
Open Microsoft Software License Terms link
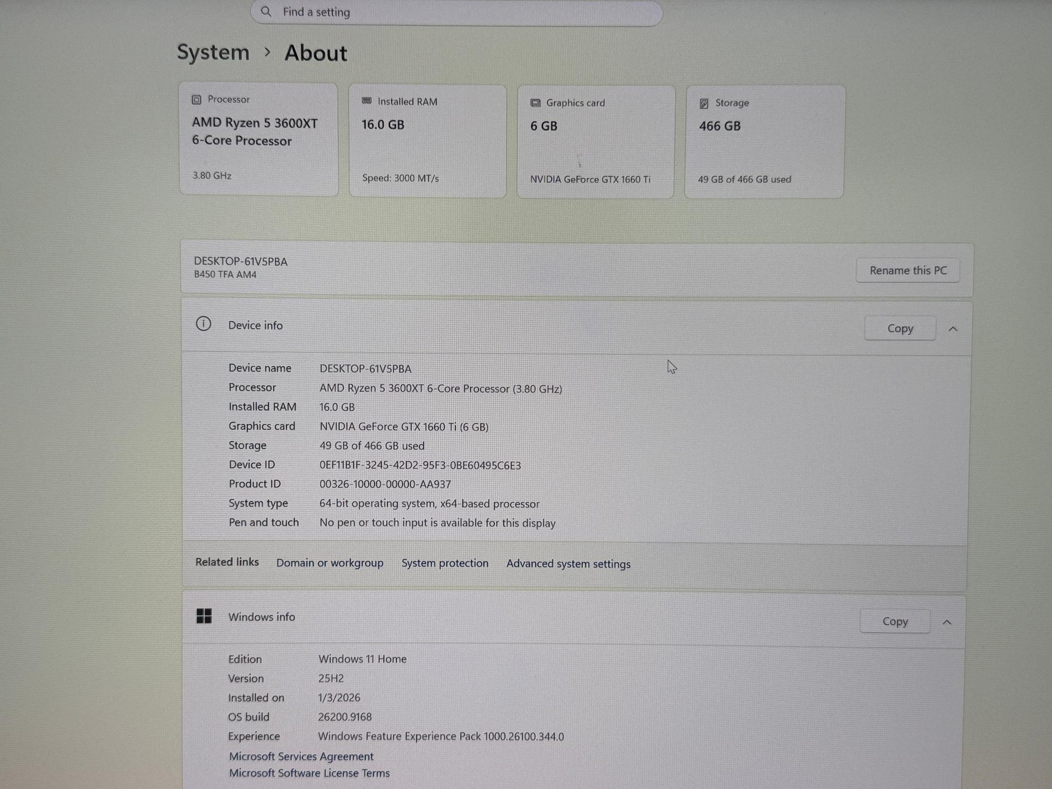pyautogui.click(x=309, y=773)
